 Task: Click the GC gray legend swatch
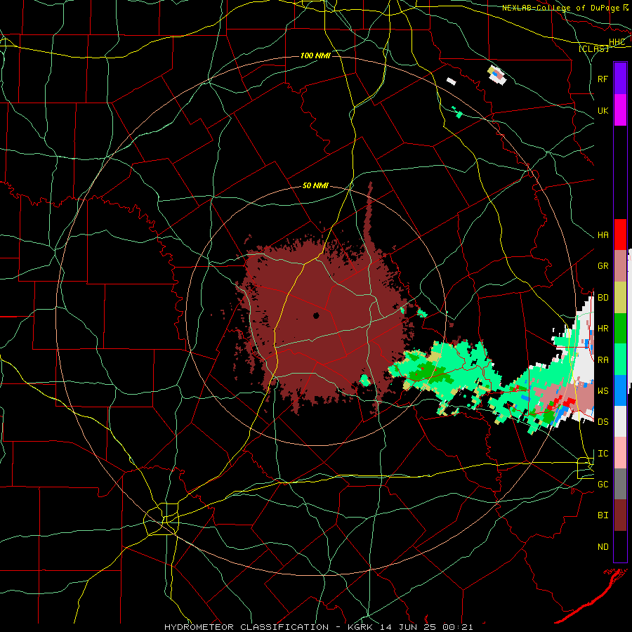click(x=620, y=484)
